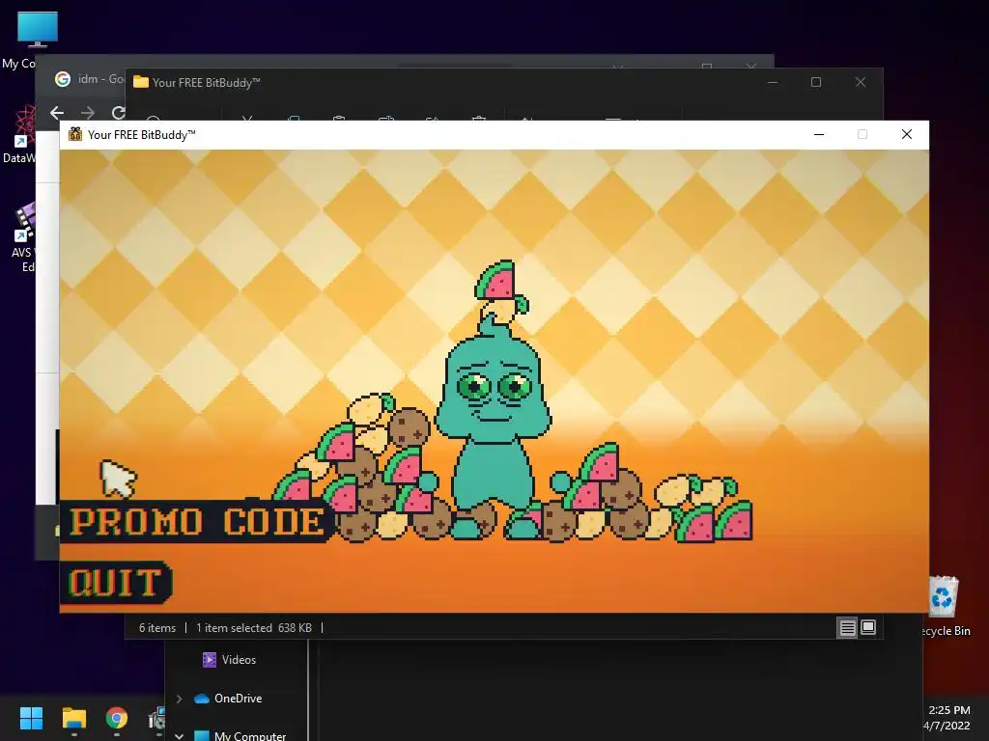Screen dimensions: 989x741
Task: Go forward in the Chrome window
Action: point(88,113)
